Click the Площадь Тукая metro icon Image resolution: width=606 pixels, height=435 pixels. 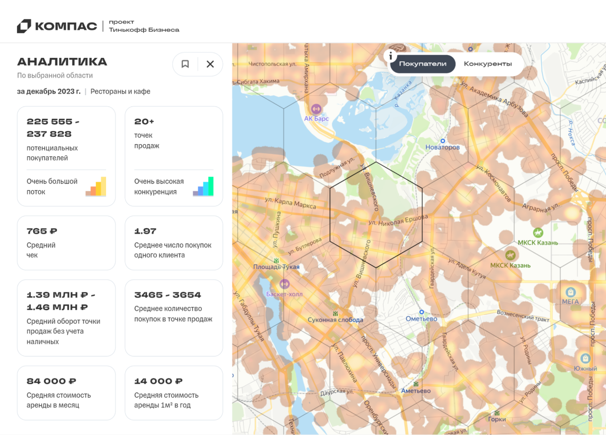(x=276, y=261)
